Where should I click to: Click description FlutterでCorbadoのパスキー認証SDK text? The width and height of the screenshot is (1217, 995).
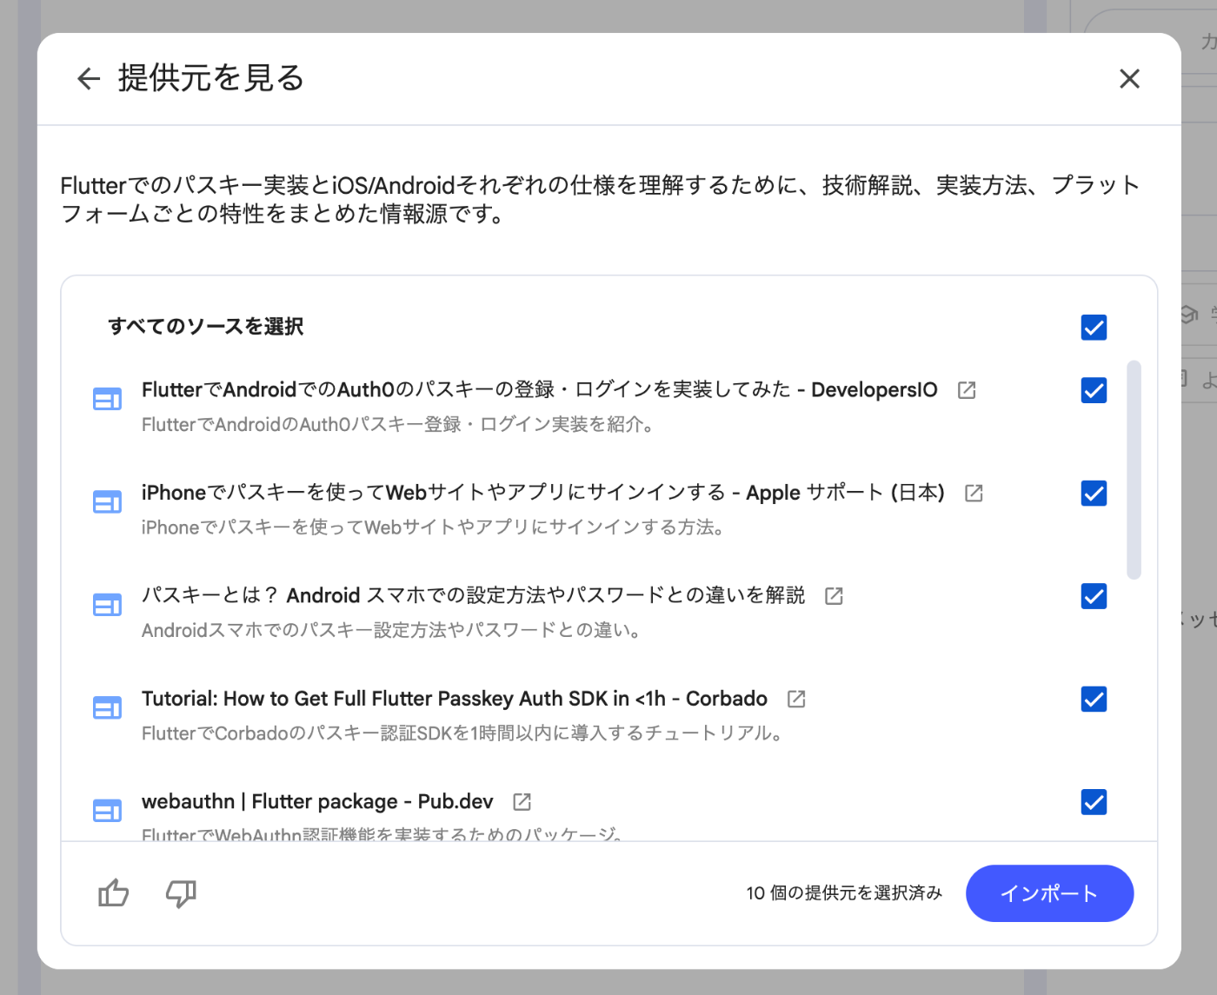click(x=463, y=733)
